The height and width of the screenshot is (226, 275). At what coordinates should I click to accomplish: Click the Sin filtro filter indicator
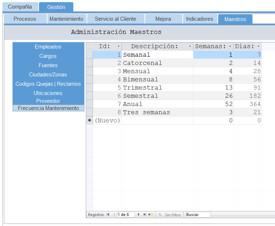click(170, 215)
